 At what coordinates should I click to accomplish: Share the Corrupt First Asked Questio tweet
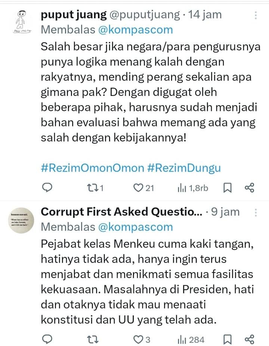249,339
